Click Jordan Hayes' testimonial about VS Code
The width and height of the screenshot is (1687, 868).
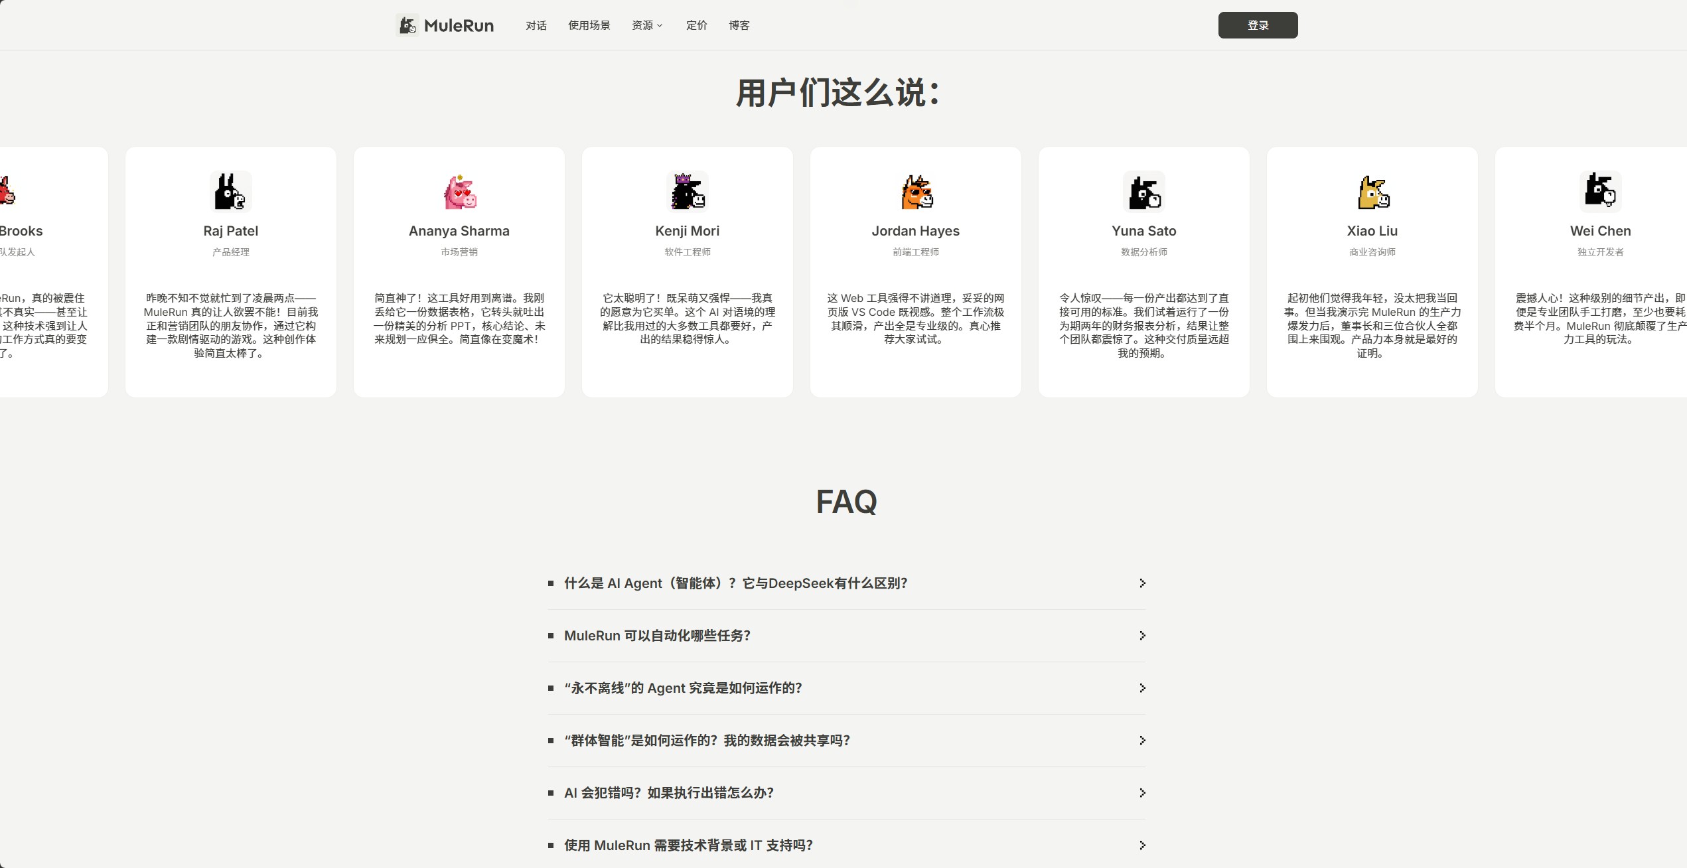tap(916, 319)
